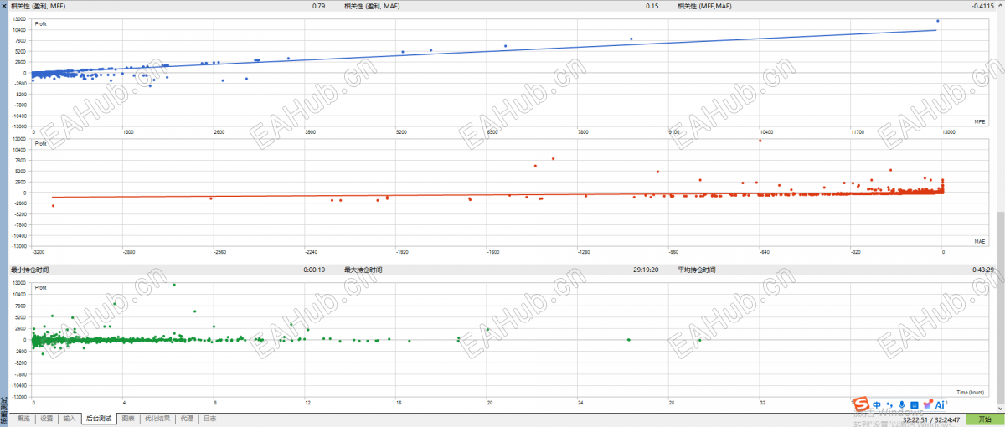Viewport: 1005px width, 427px height.
Task: Click the elapsed time 32:22:51 / 32:24:47
Action: pos(930,419)
